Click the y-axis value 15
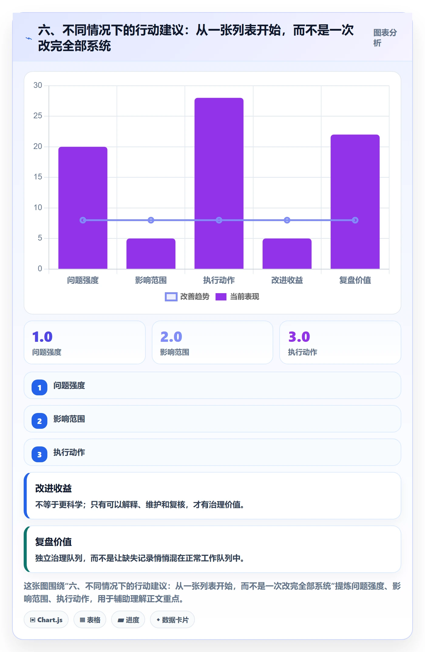The image size is (425, 652). pyautogui.click(x=38, y=177)
